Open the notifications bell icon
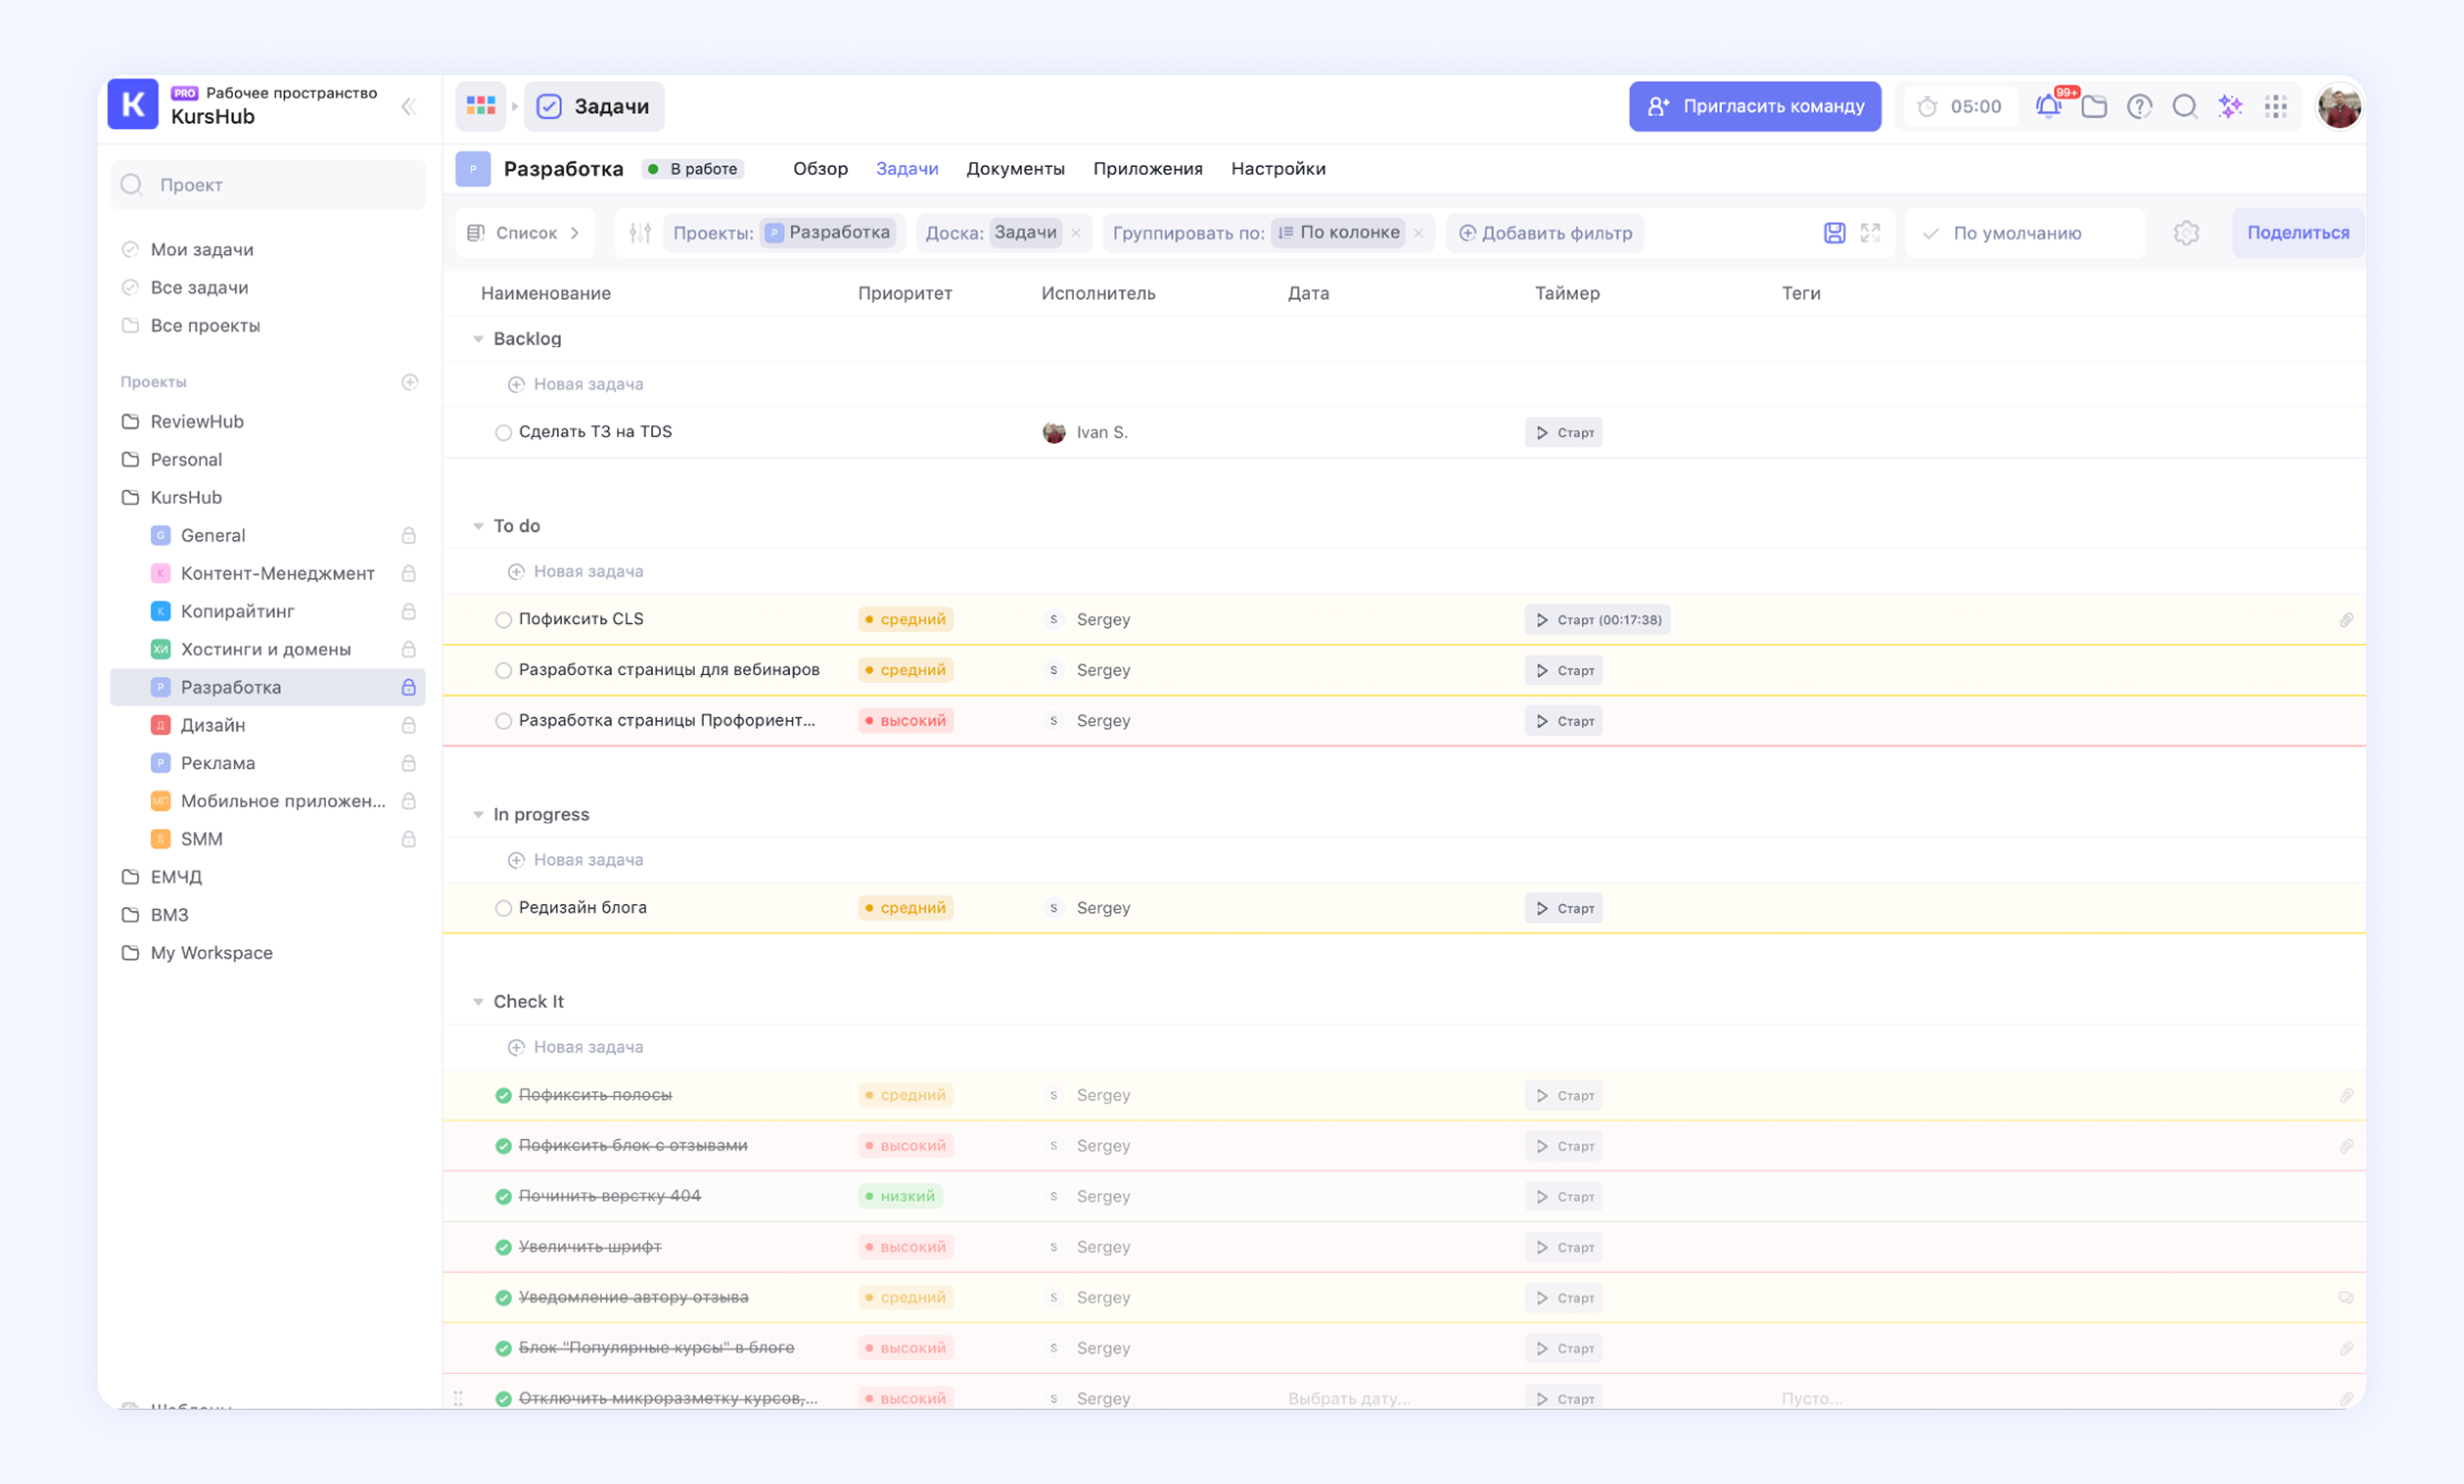Screen dimensions: 2464x1484 (x=2047, y=106)
